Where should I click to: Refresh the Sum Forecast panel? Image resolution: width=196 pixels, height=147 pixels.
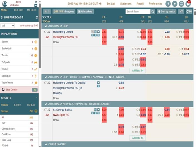click(x=37, y=17)
